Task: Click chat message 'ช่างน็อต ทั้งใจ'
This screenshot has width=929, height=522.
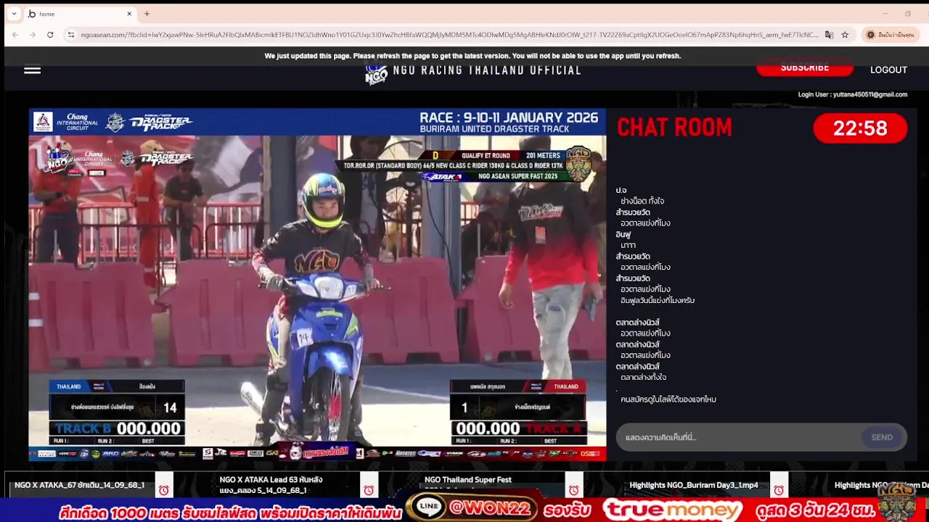Action: pyautogui.click(x=642, y=201)
